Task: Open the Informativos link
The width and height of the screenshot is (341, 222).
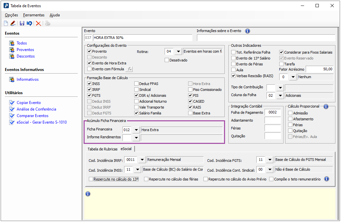Action: pyautogui.click(x=28, y=79)
